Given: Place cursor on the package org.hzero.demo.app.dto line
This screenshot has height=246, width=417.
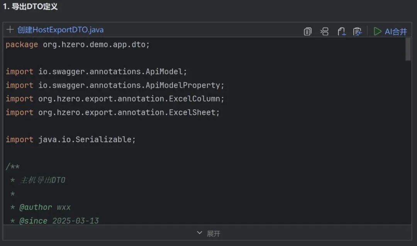Looking at the screenshot, I should coord(77,45).
